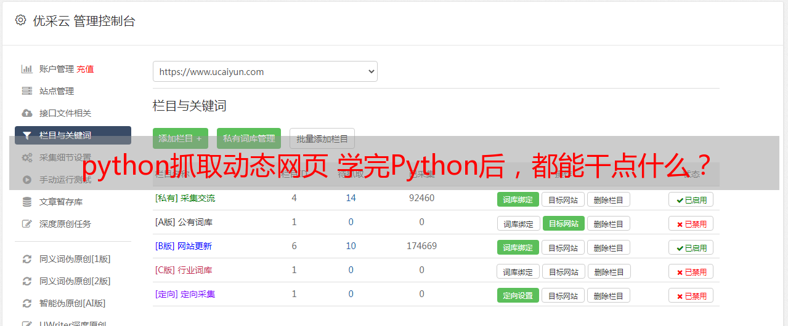Click the 14 pending count for 采集交流
Screen dimensions: 788x326
click(351, 198)
